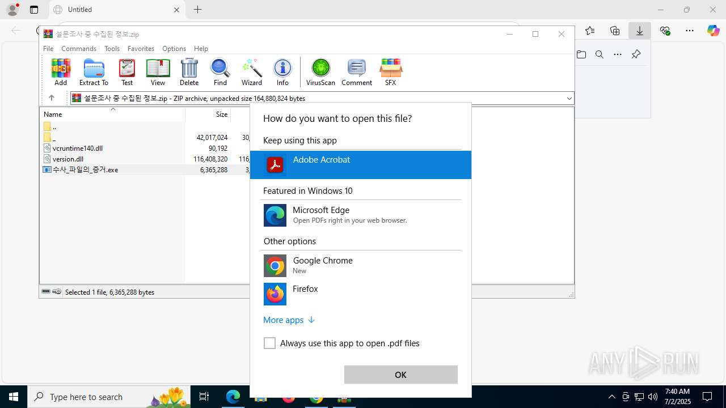This screenshot has width=726, height=408.
Task: Click the SFX toolbar icon
Action: point(390,72)
